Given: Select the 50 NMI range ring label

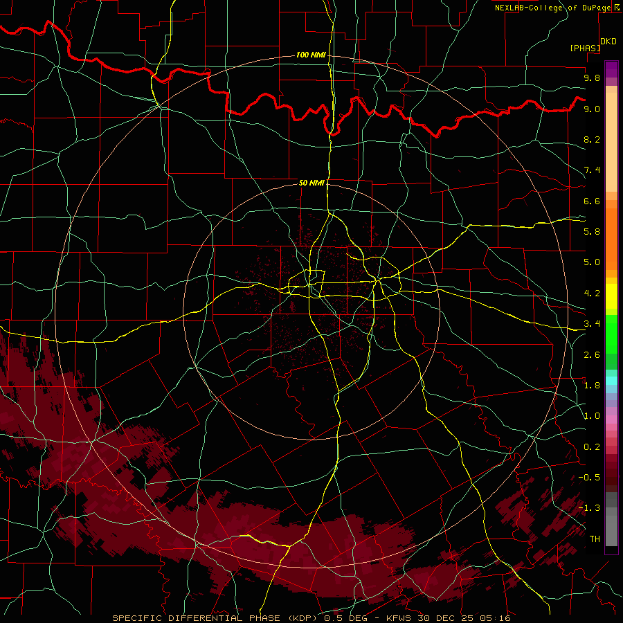Looking at the screenshot, I should coord(312,183).
